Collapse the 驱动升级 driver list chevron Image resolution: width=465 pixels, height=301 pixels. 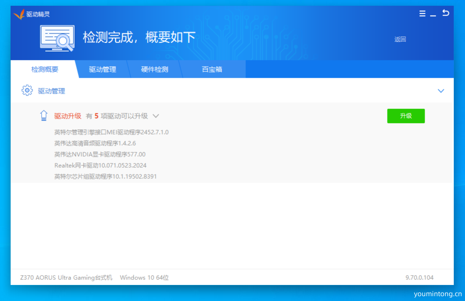[156, 116]
